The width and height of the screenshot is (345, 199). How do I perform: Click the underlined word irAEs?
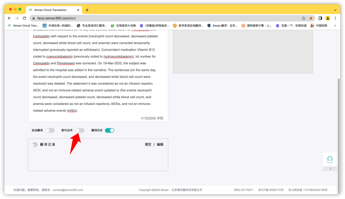coord(72,111)
